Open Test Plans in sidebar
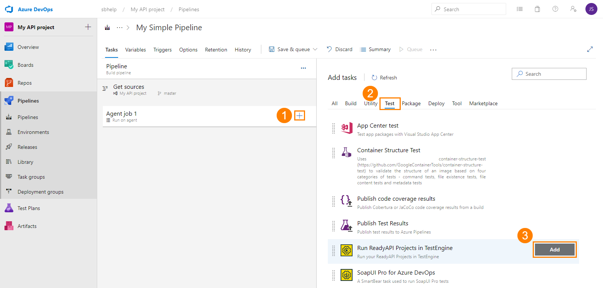 (x=29, y=208)
